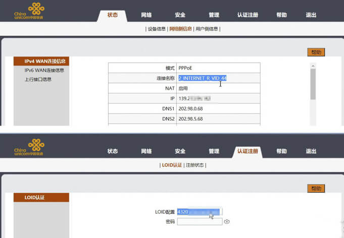Click PPPoE mode value cell
344x238 pixels.
click(218, 68)
